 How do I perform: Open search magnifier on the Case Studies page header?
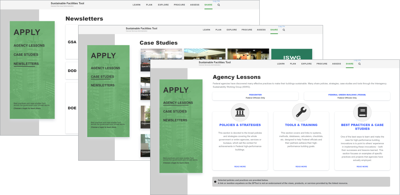click(284, 30)
